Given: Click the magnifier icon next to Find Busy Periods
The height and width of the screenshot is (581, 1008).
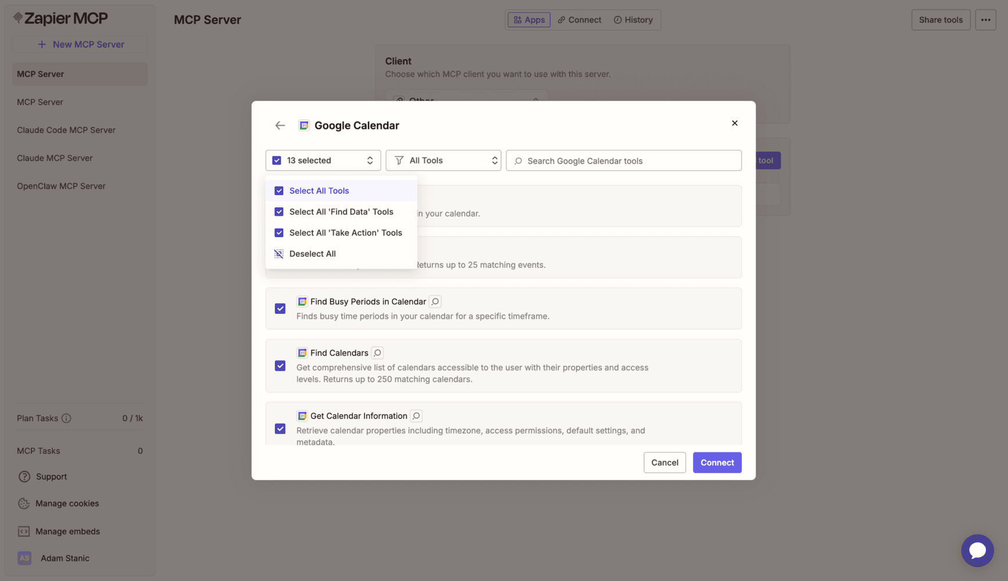Looking at the screenshot, I should [x=435, y=302].
